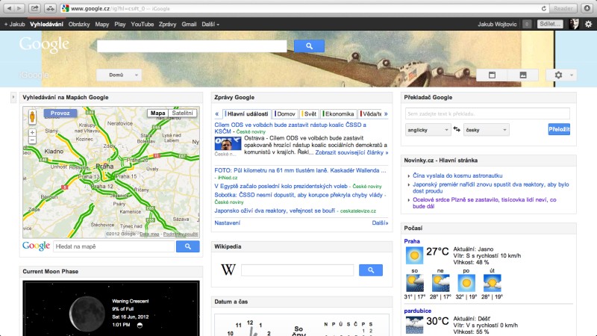Open source language anglicky dropdown
The image size is (597, 336).
[x=428, y=130]
